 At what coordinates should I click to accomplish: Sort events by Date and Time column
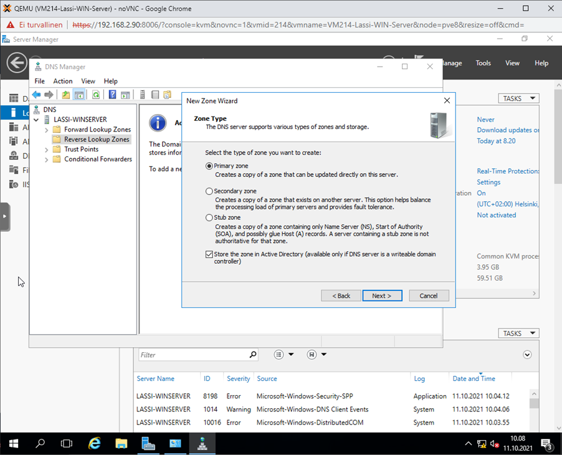click(474, 378)
